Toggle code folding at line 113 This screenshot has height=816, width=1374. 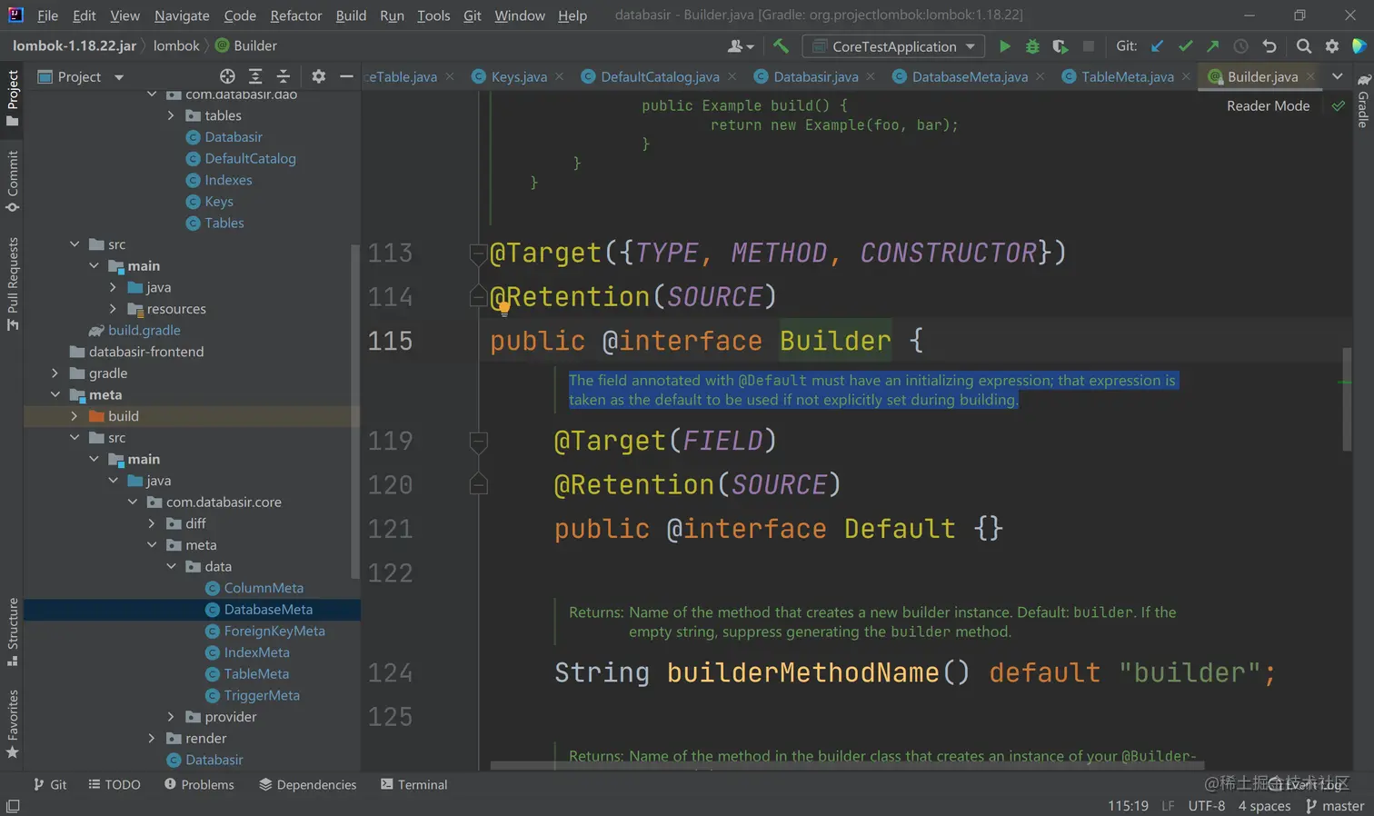478,253
